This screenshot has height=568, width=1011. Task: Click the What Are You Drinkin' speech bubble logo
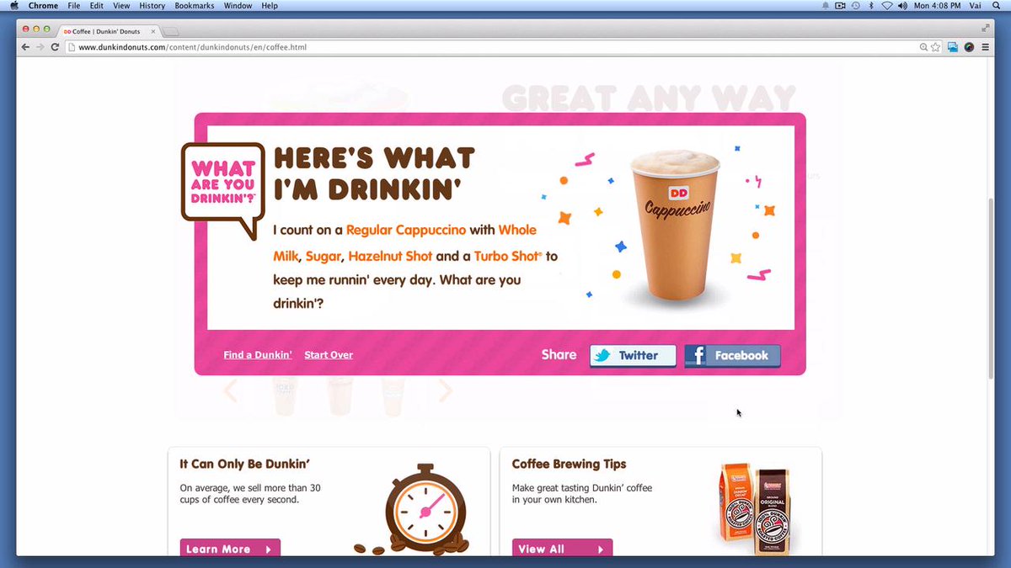point(222,189)
